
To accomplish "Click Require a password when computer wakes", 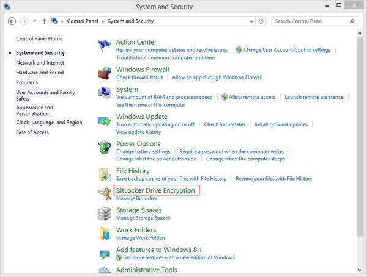I will [x=232, y=151].
